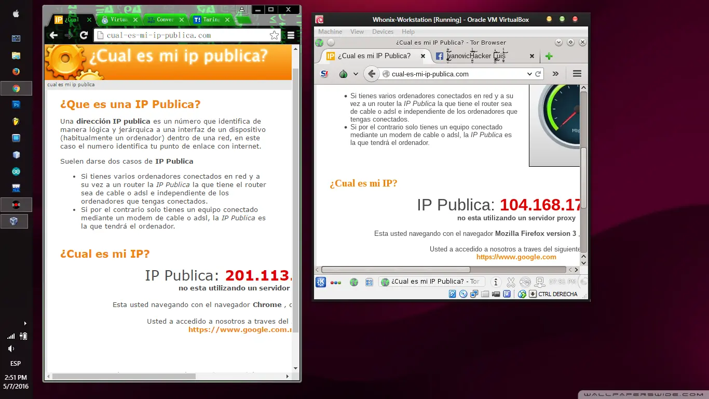Image resolution: width=709 pixels, height=399 pixels.
Task: Show more toolbar tools in Tor Browser
Action: pyautogui.click(x=555, y=74)
